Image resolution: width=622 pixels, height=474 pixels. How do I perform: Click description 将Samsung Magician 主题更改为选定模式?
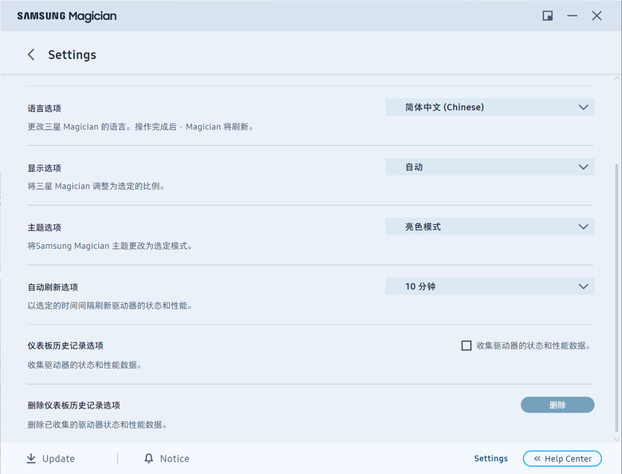(110, 246)
